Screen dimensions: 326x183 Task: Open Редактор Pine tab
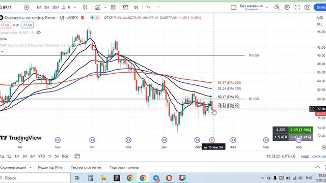click(x=50, y=167)
